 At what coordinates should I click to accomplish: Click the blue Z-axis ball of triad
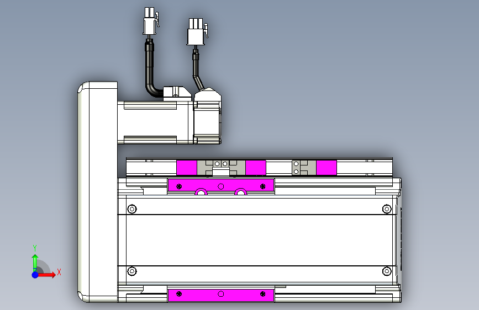coord(35,275)
